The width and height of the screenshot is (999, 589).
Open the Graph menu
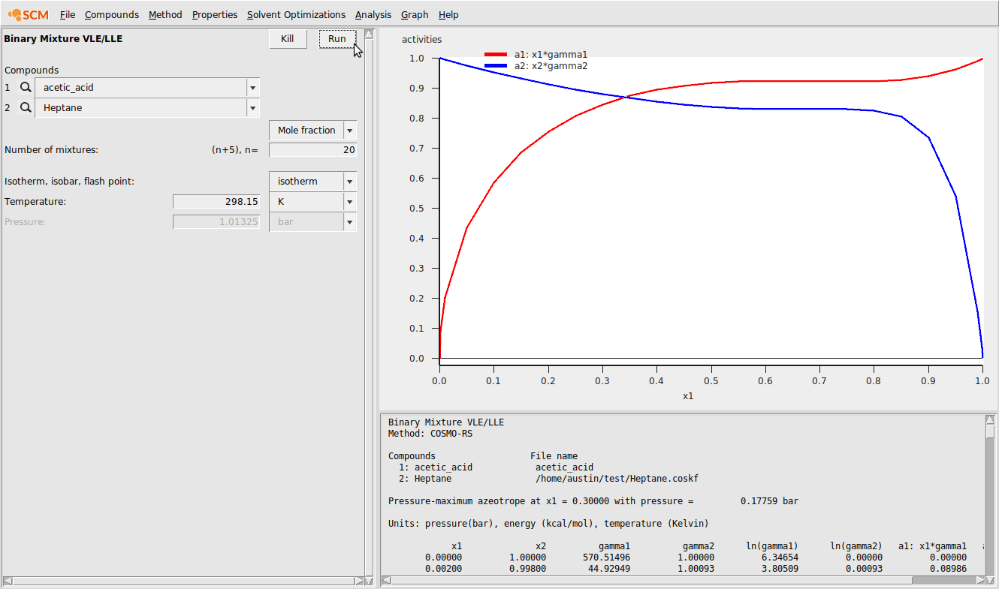click(415, 14)
